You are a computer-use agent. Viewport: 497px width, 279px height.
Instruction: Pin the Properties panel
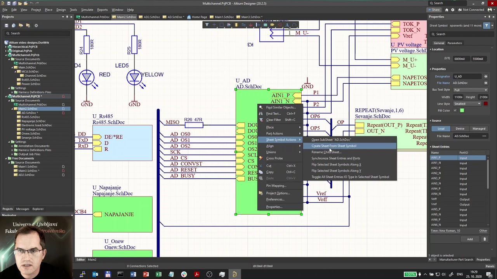coord(489,17)
